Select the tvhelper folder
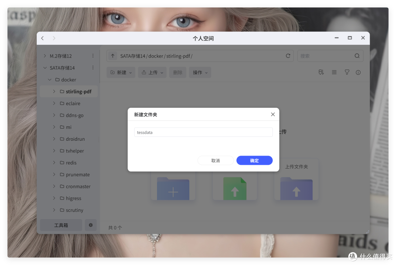The image size is (396, 265). click(72, 151)
